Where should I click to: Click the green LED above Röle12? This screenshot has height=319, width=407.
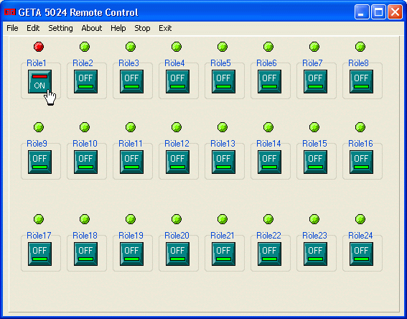pyautogui.click(x=177, y=127)
